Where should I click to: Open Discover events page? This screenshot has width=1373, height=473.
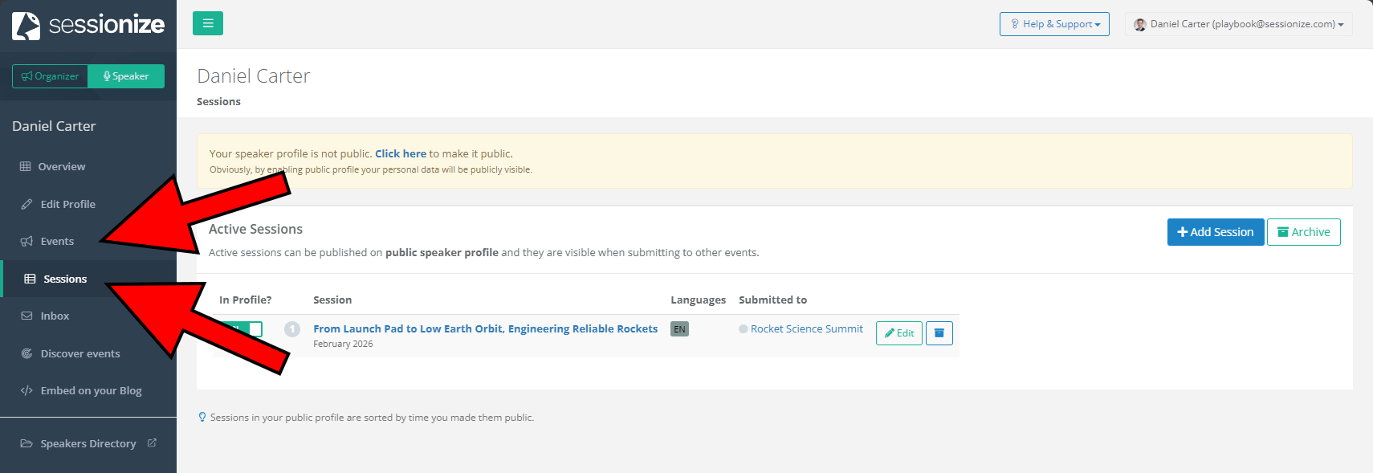[80, 353]
